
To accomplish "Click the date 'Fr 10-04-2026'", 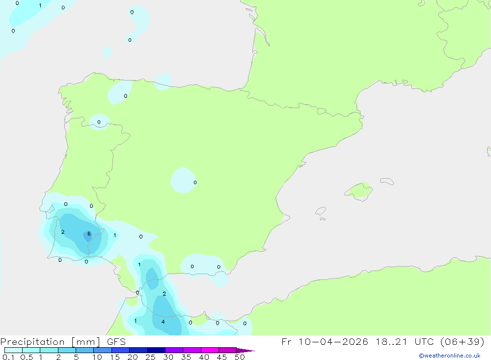I will pyautogui.click(x=325, y=342).
